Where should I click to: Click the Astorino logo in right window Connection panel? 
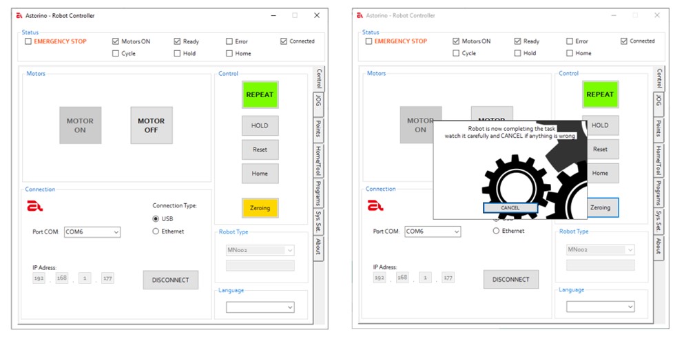point(375,205)
